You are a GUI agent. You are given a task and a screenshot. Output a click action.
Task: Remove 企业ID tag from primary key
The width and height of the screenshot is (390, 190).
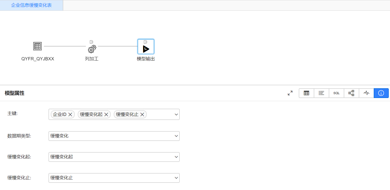click(x=70, y=114)
